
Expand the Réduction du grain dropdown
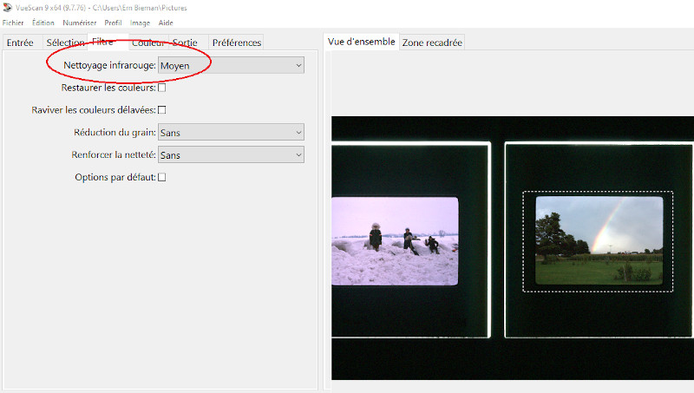[x=231, y=133]
